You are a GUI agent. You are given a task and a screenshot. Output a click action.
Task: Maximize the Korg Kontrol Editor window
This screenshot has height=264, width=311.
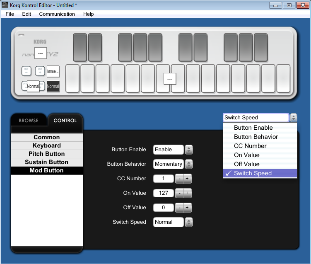[289, 5]
